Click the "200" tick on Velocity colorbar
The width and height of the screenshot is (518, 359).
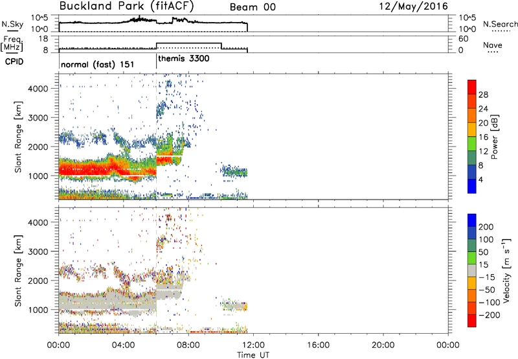tap(486, 227)
